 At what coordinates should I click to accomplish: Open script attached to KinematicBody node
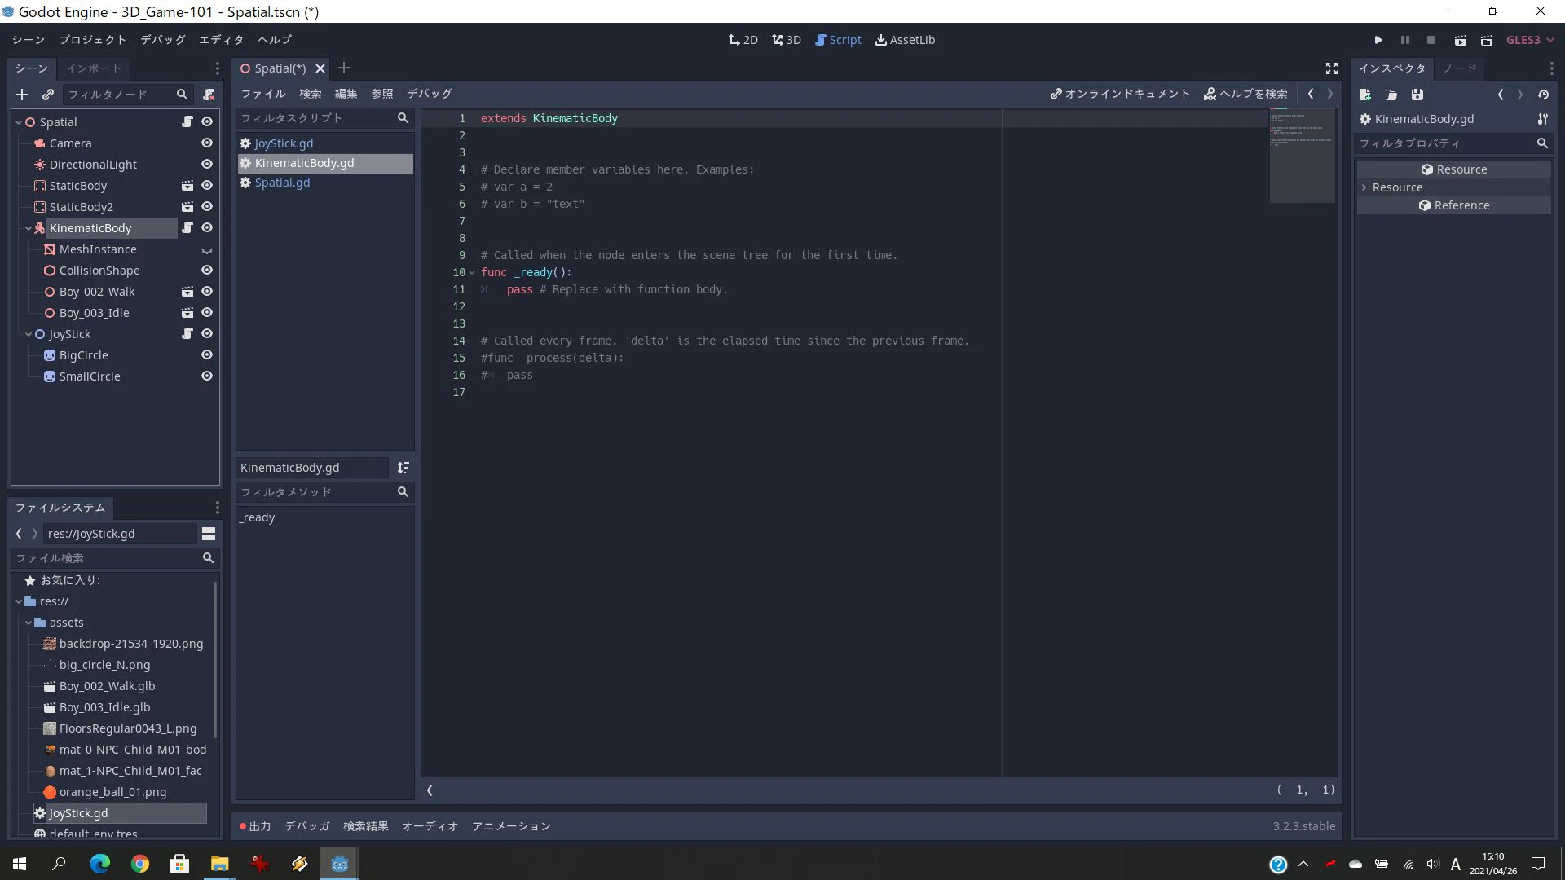point(187,228)
